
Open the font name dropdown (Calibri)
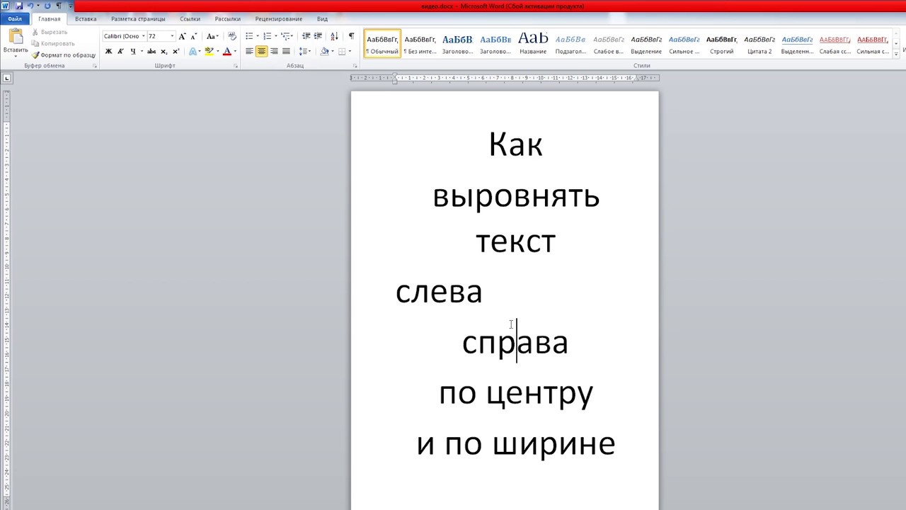pos(143,36)
